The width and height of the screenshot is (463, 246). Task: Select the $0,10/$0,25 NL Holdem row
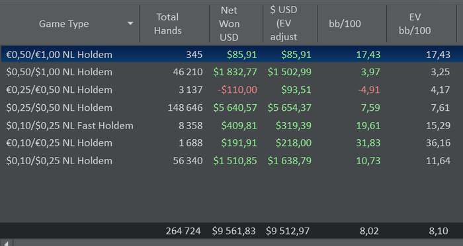tap(232, 161)
